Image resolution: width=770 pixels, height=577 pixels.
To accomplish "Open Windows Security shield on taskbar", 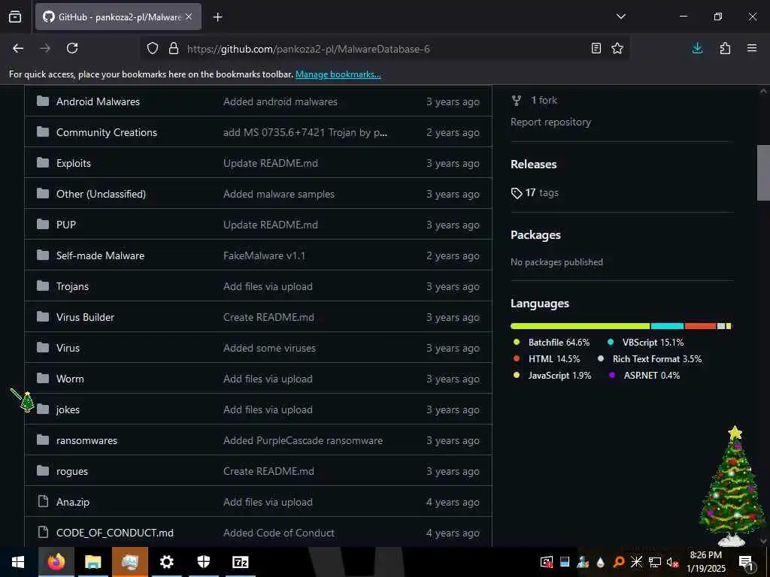I will pos(203,562).
